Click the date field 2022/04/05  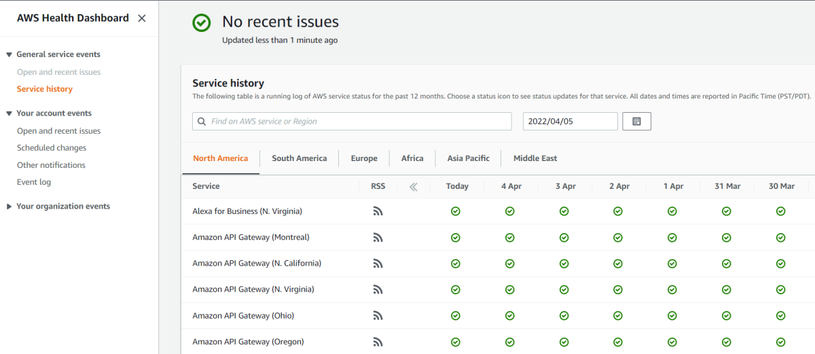[570, 122]
